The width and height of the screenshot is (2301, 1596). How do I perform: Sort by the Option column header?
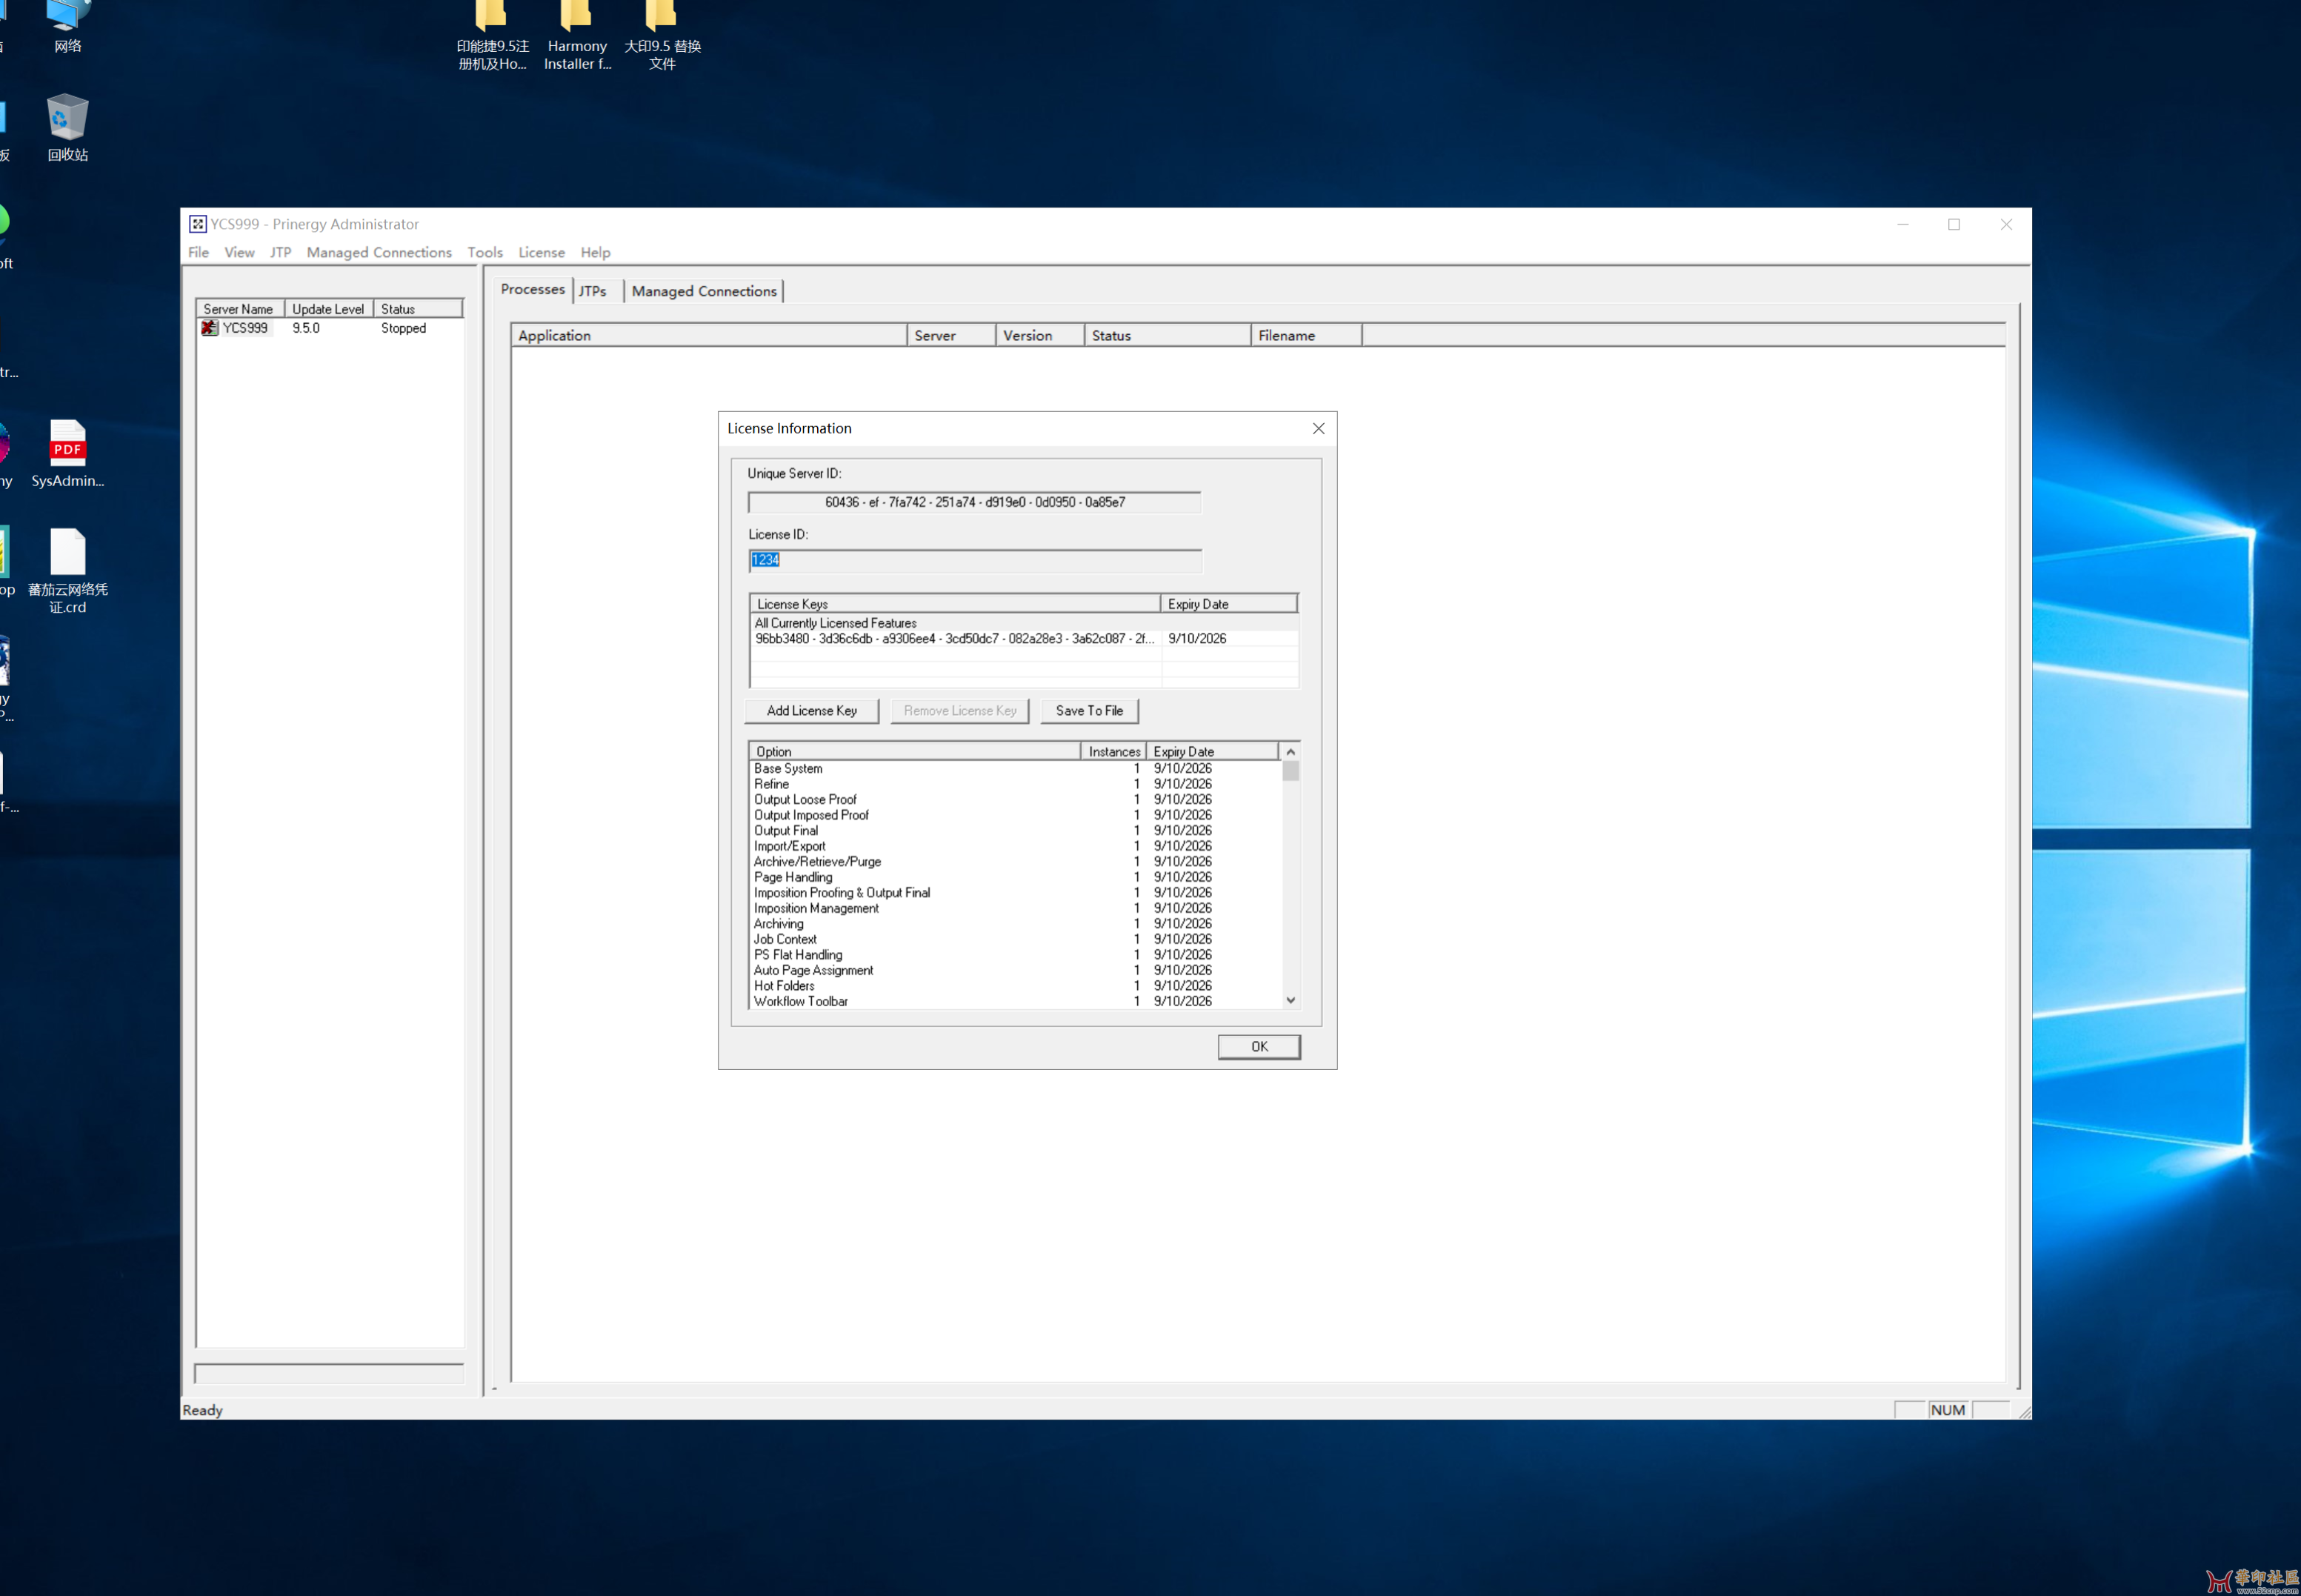click(x=913, y=751)
